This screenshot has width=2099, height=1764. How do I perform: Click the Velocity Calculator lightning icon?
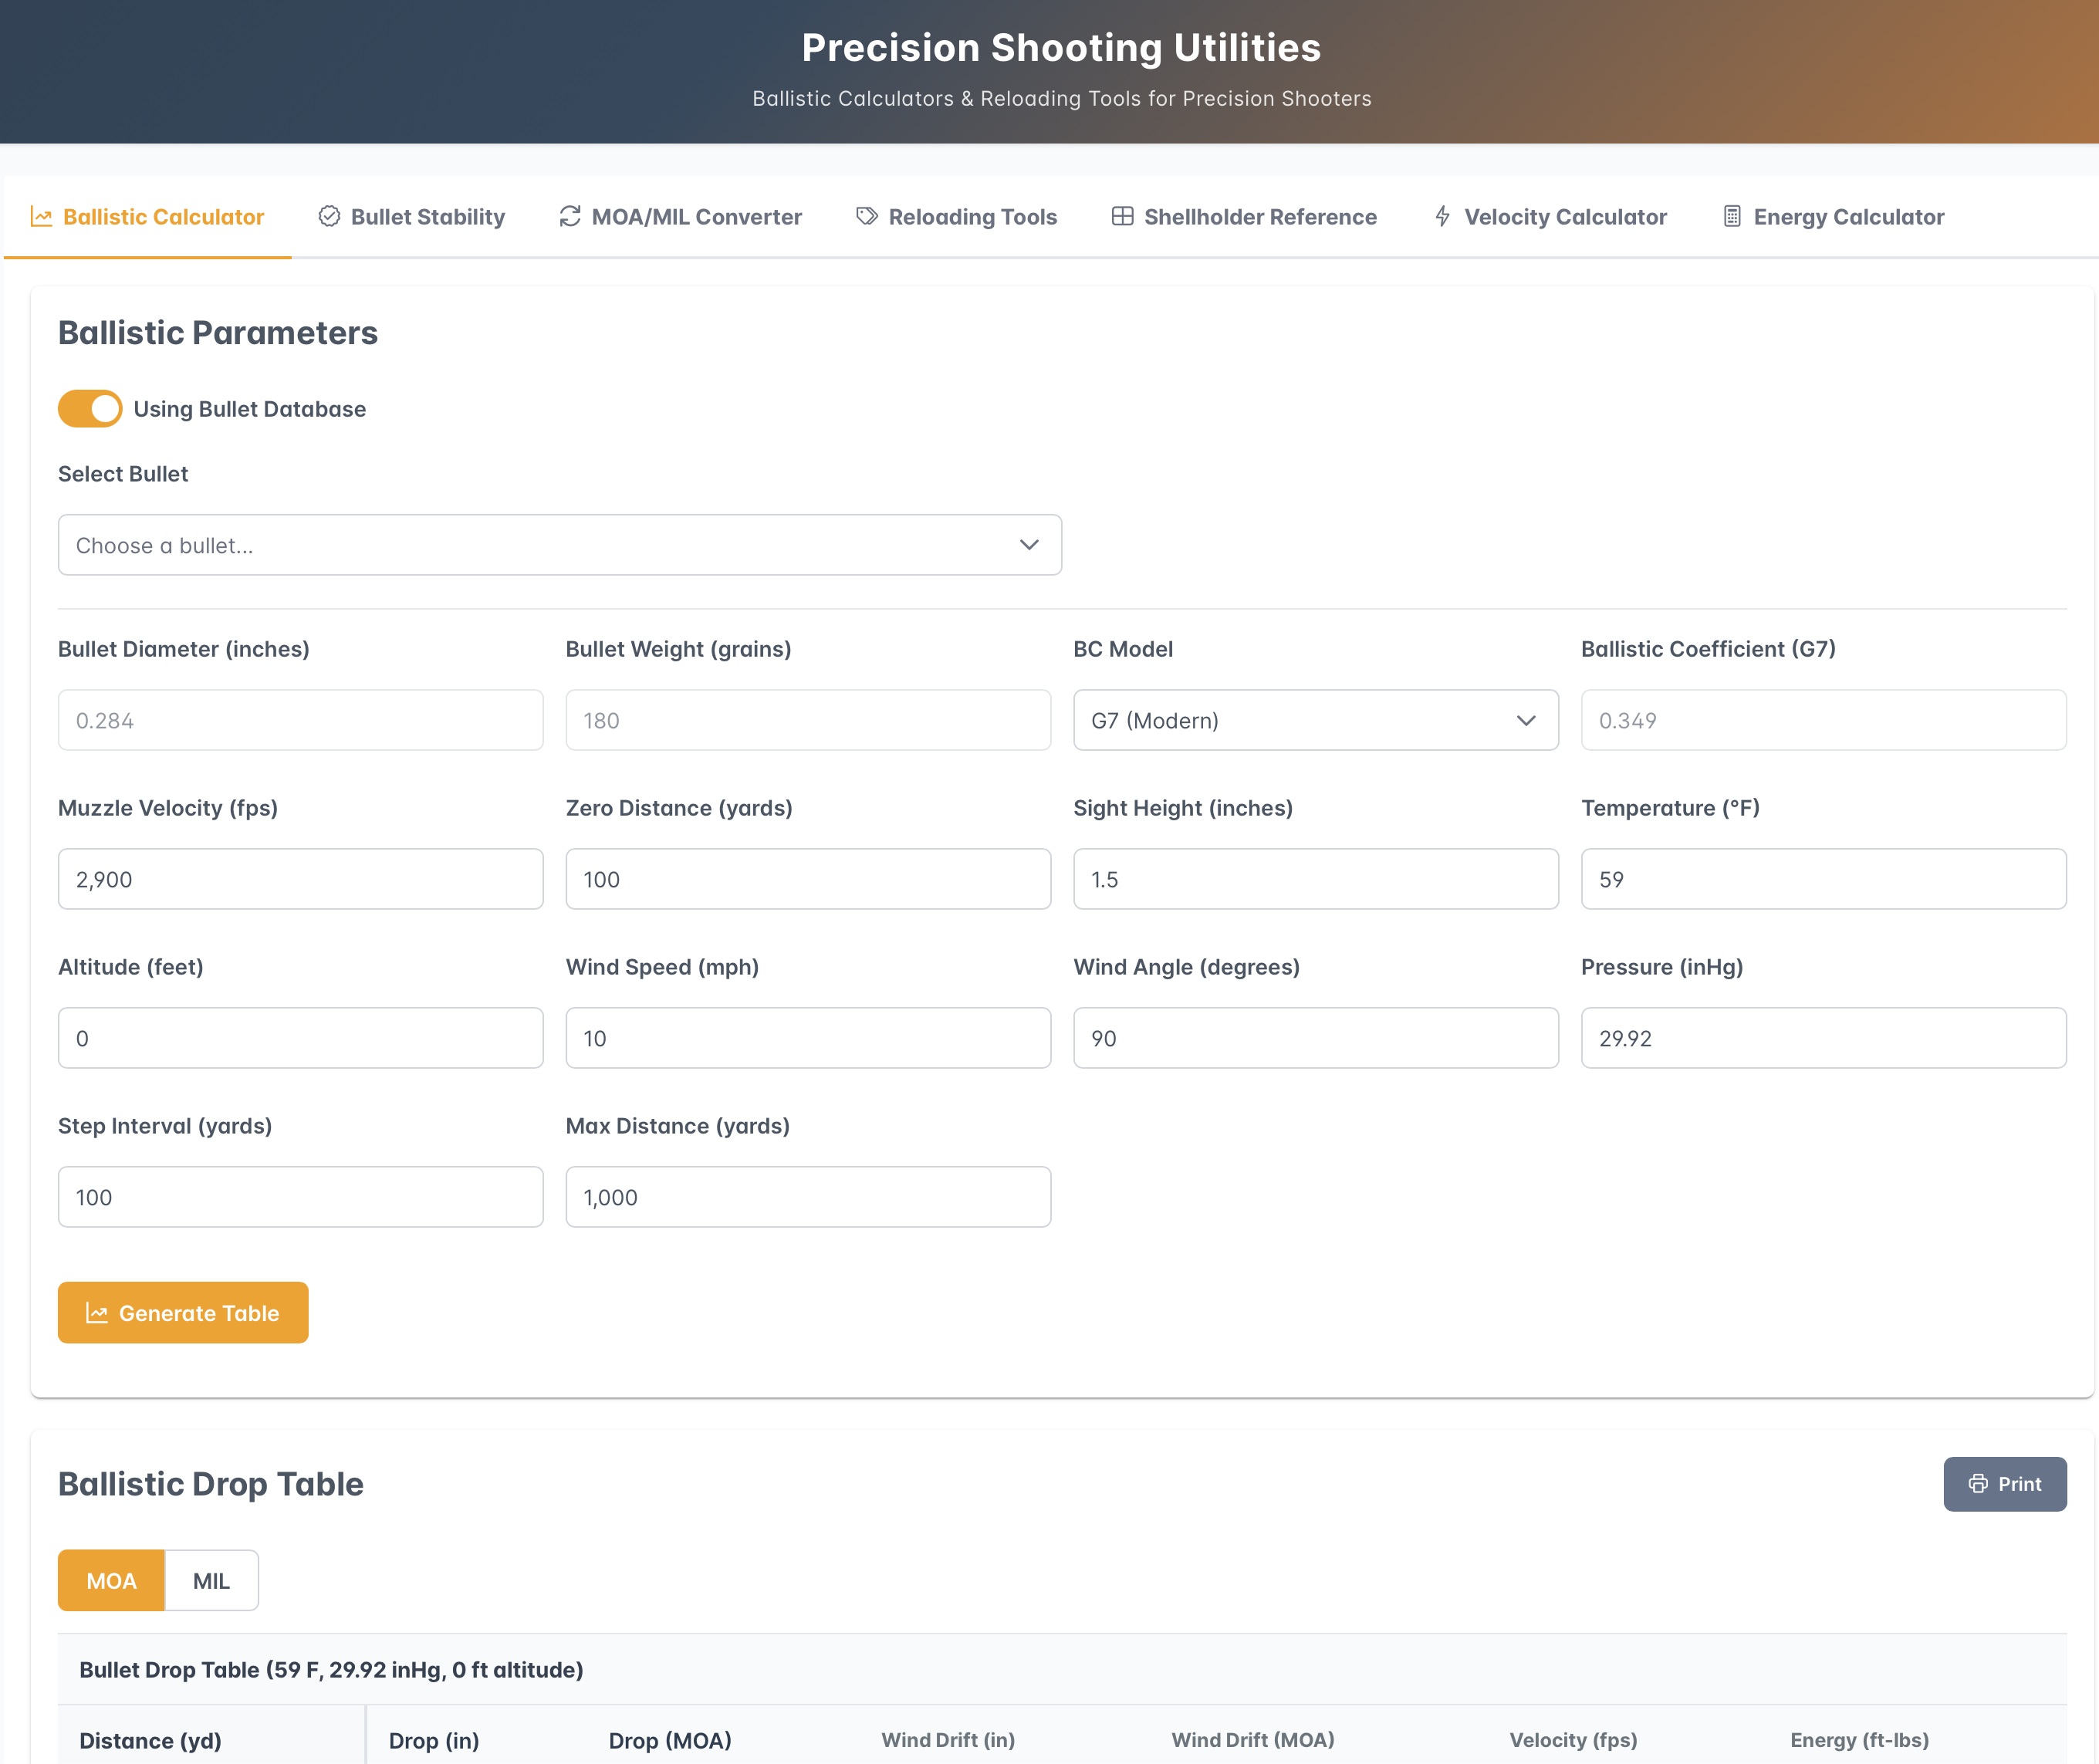point(1442,216)
